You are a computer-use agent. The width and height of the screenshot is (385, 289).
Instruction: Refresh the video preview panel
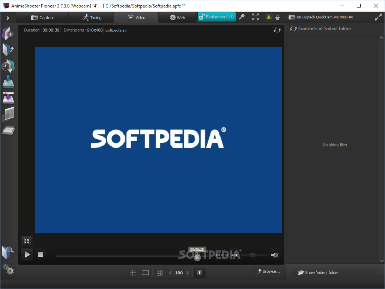tap(277, 30)
